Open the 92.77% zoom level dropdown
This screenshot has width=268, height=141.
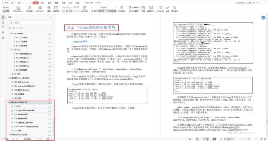coord(71,7)
